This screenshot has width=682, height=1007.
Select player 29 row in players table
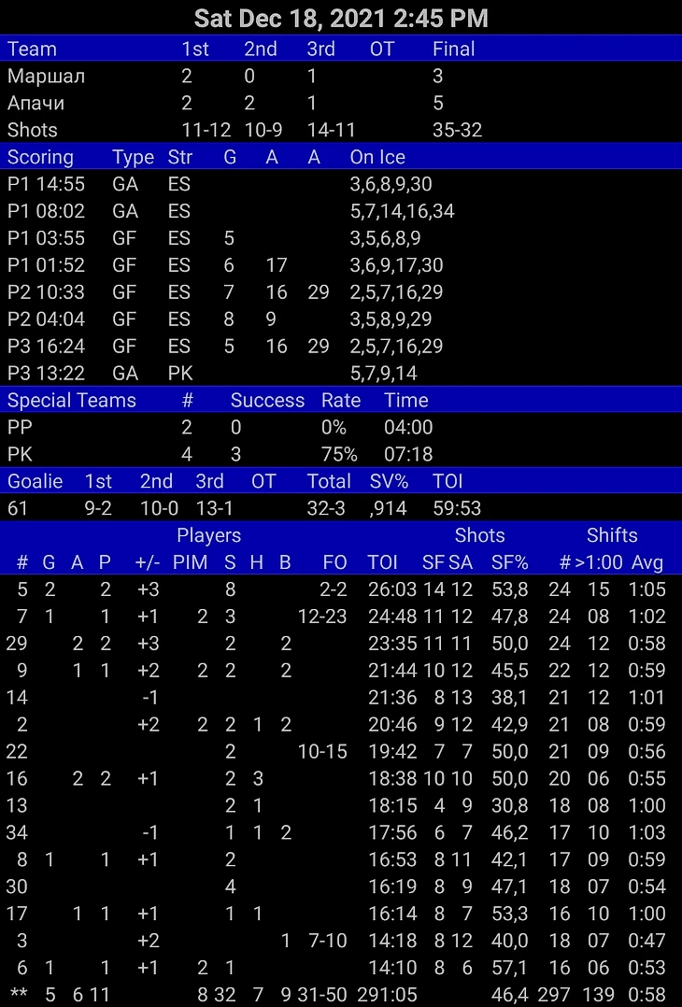(341, 644)
